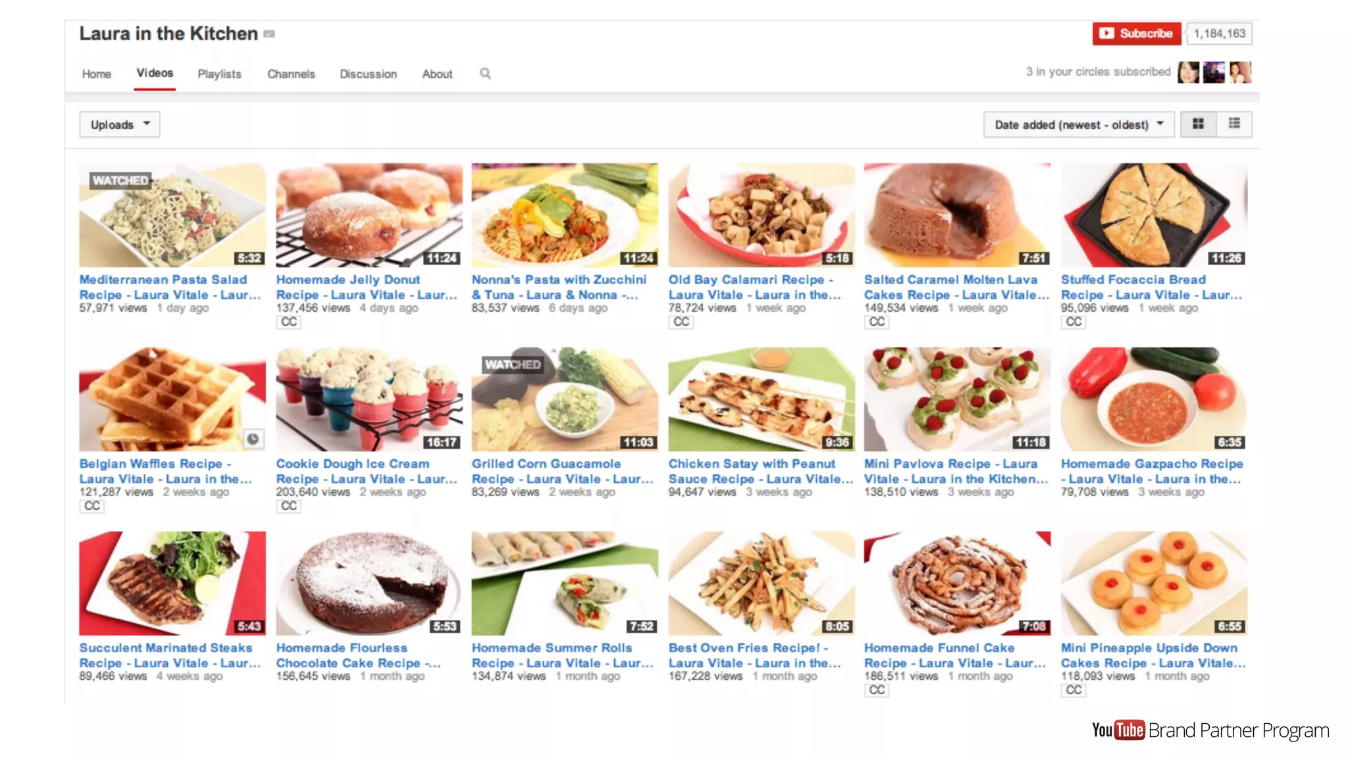This screenshot has width=1348, height=758.
Task: Click CC icon under Old Bay Calamari
Action: (681, 322)
